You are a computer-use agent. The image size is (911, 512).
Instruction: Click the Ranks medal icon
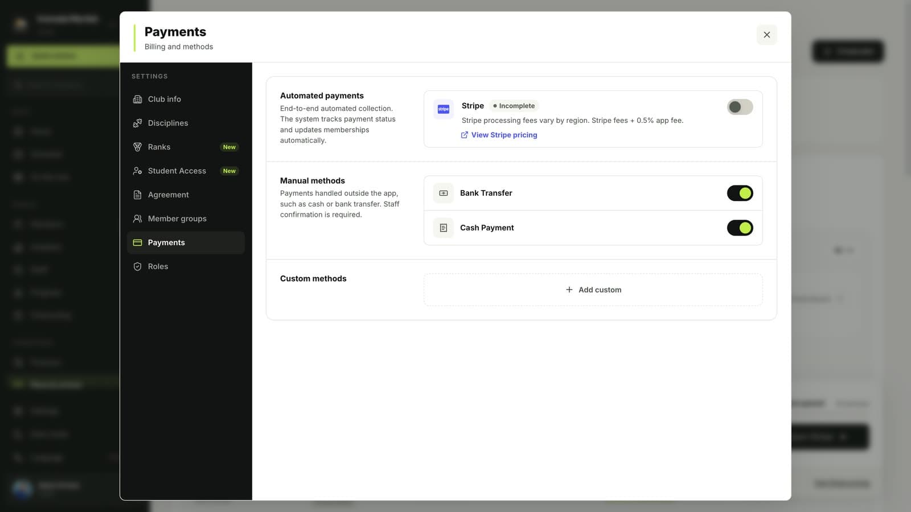(x=137, y=147)
